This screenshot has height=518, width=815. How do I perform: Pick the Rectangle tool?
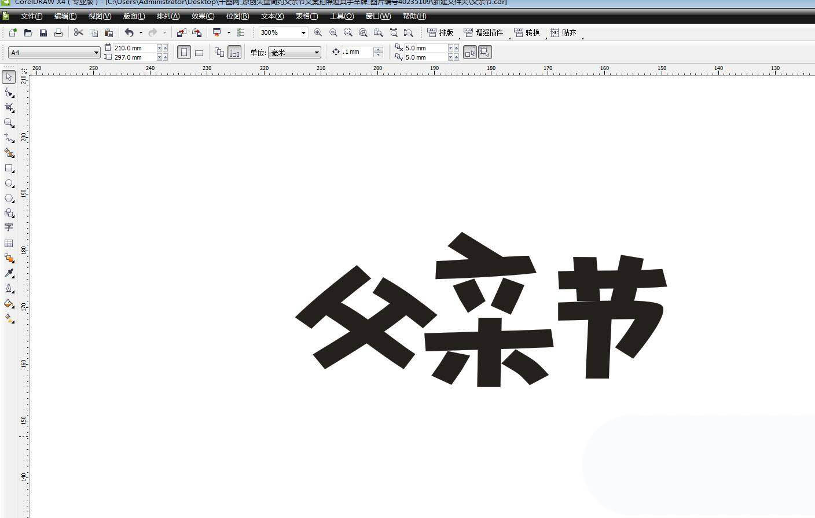(x=9, y=168)
